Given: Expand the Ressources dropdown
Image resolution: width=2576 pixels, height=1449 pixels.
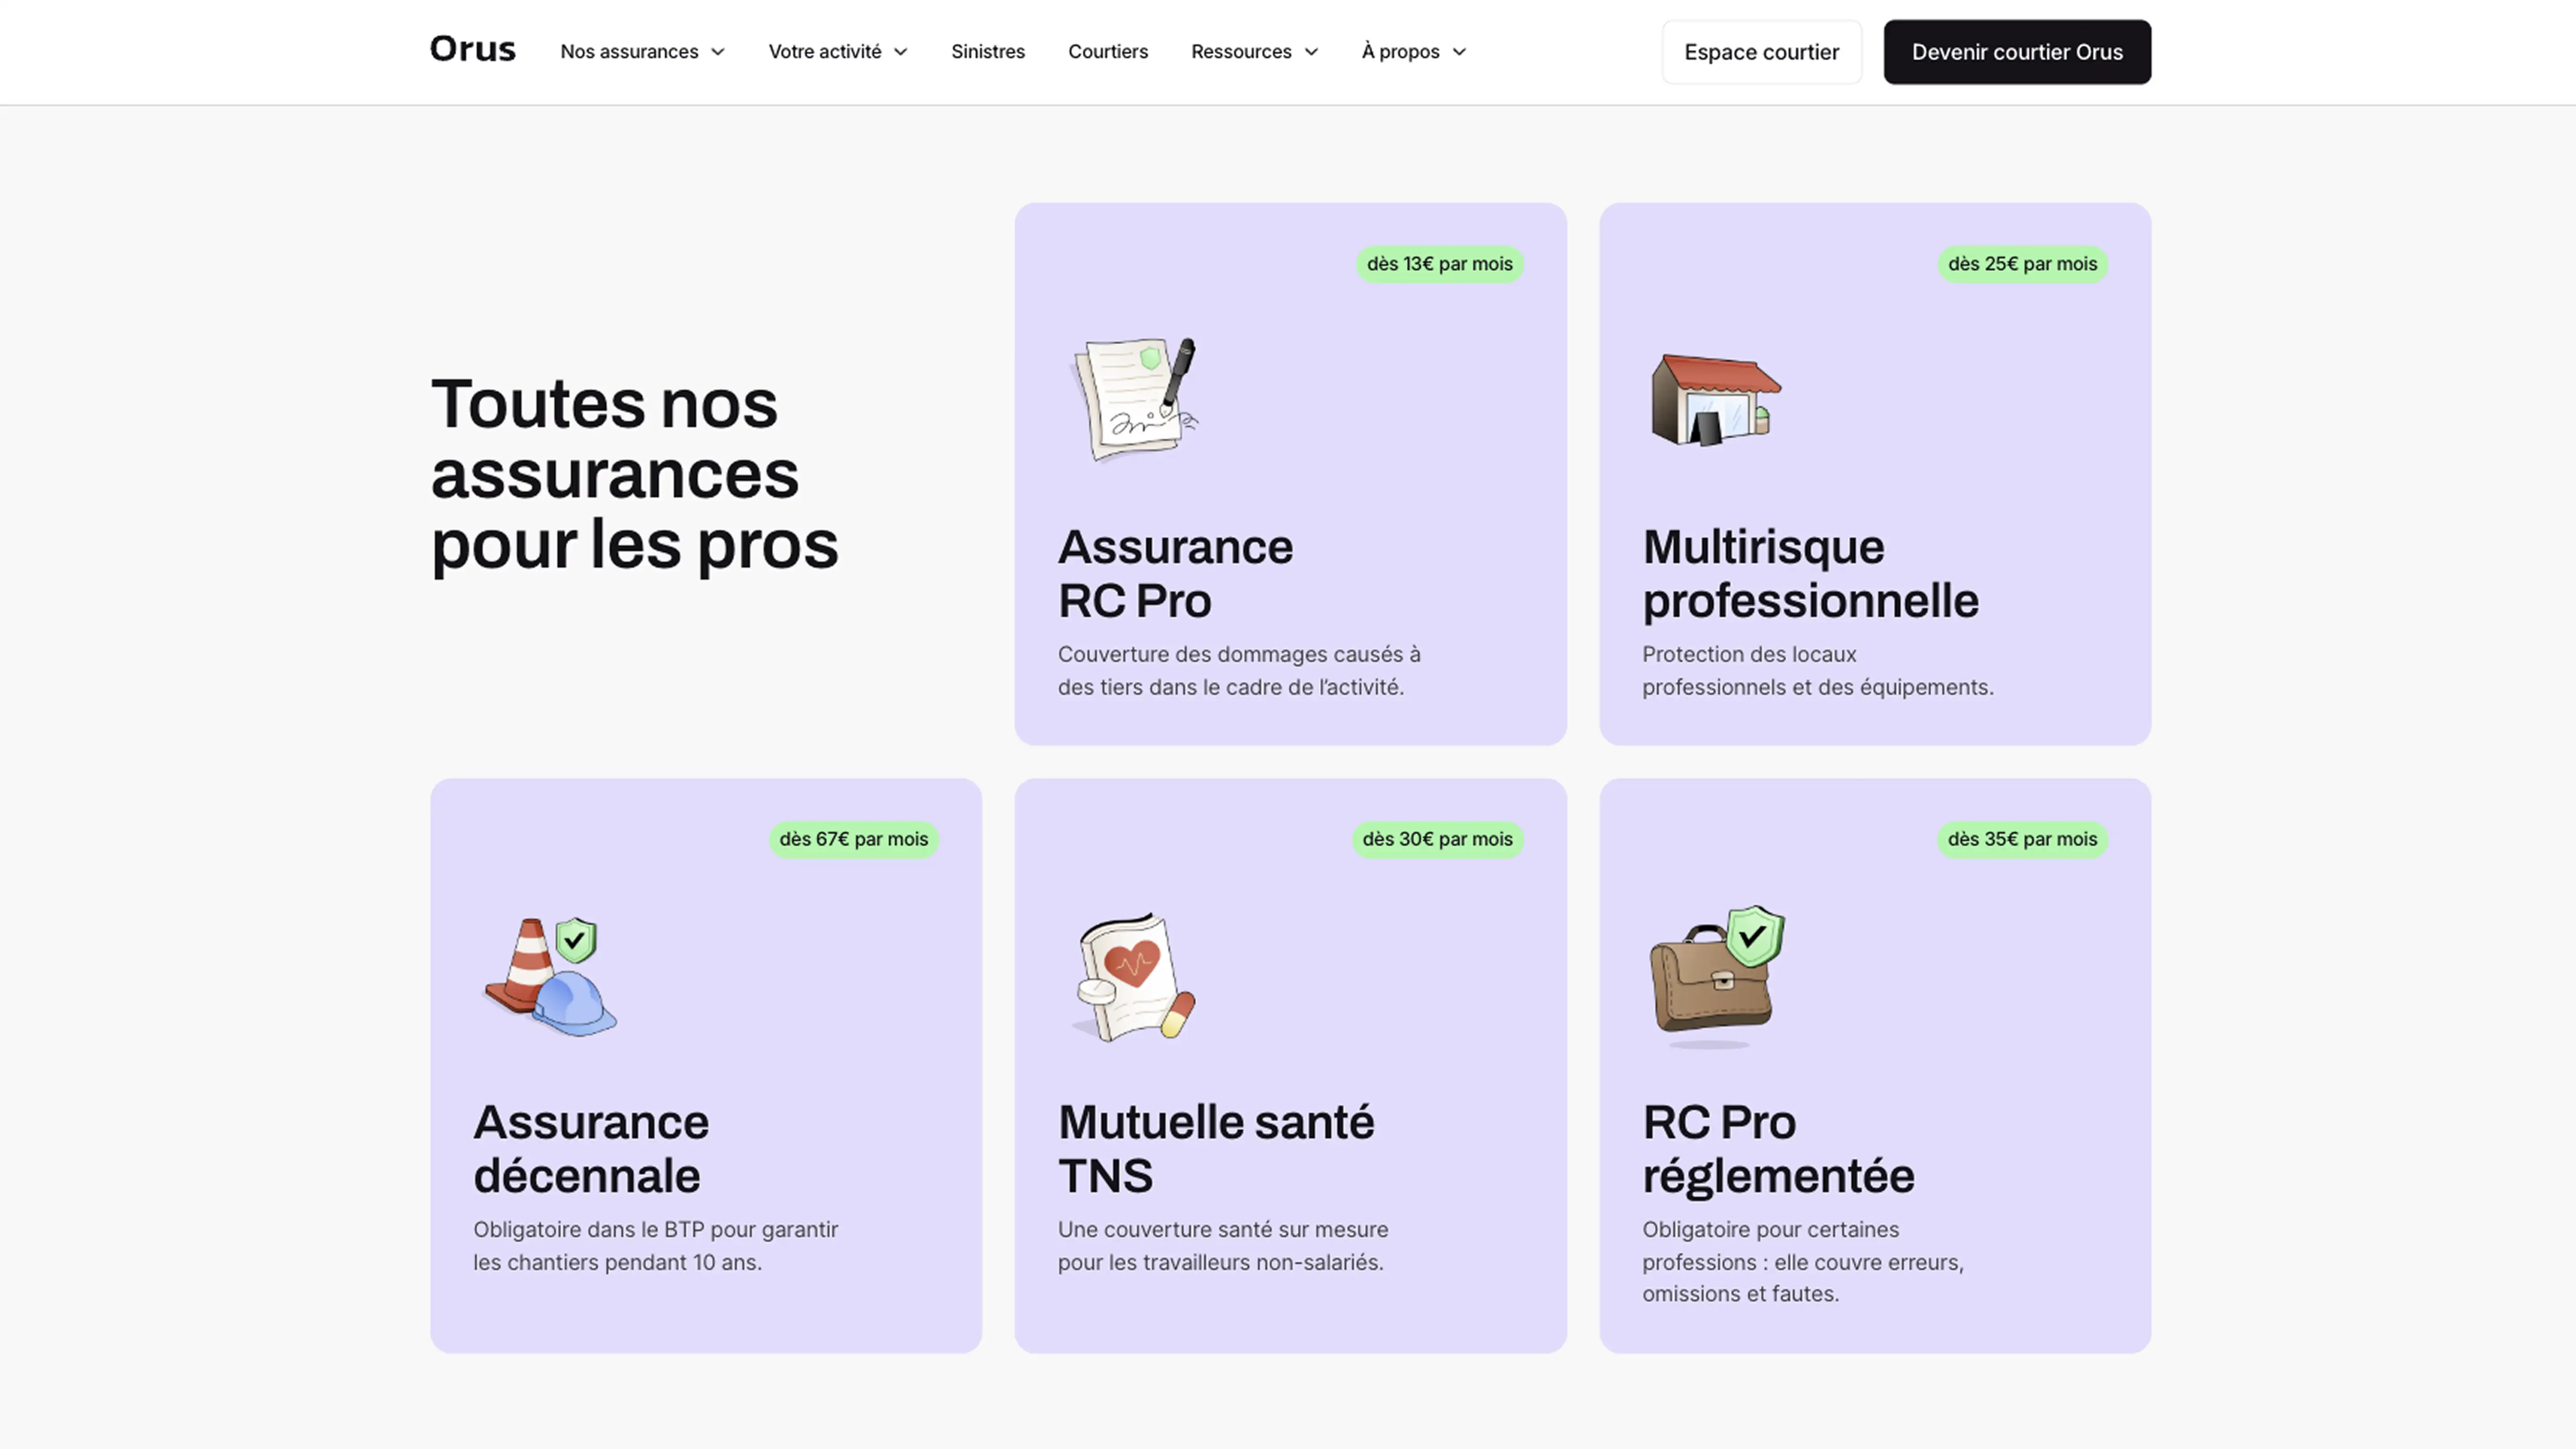Looking at the screenshot, I should [x=1254, y=51].
